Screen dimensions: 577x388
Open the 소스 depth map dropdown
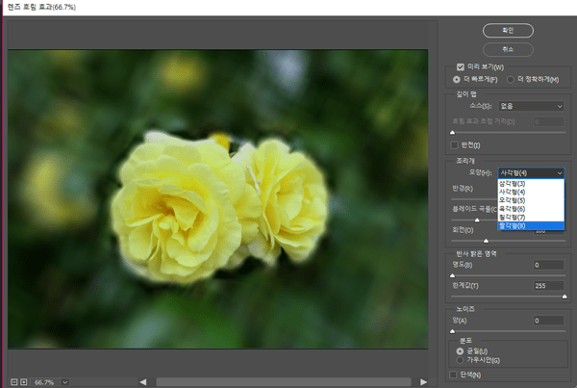click(x=532, y=106)
